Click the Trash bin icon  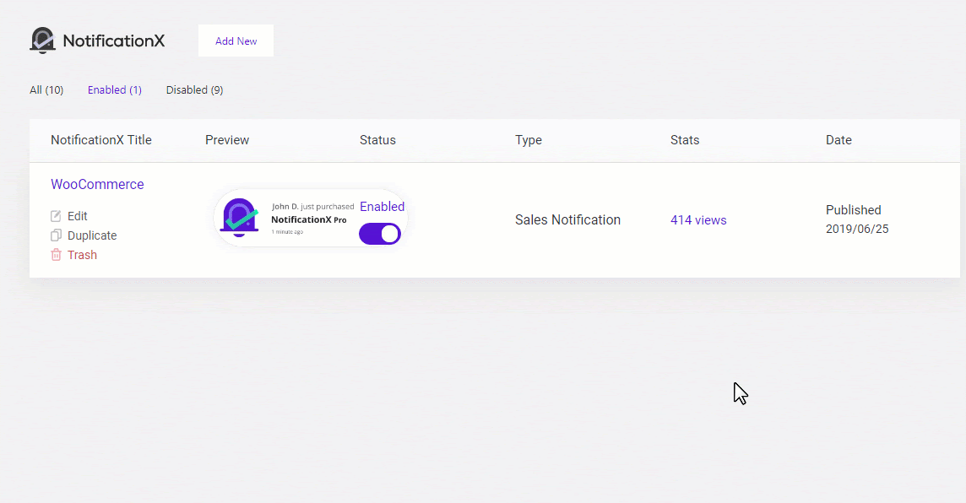click(56, 255)
